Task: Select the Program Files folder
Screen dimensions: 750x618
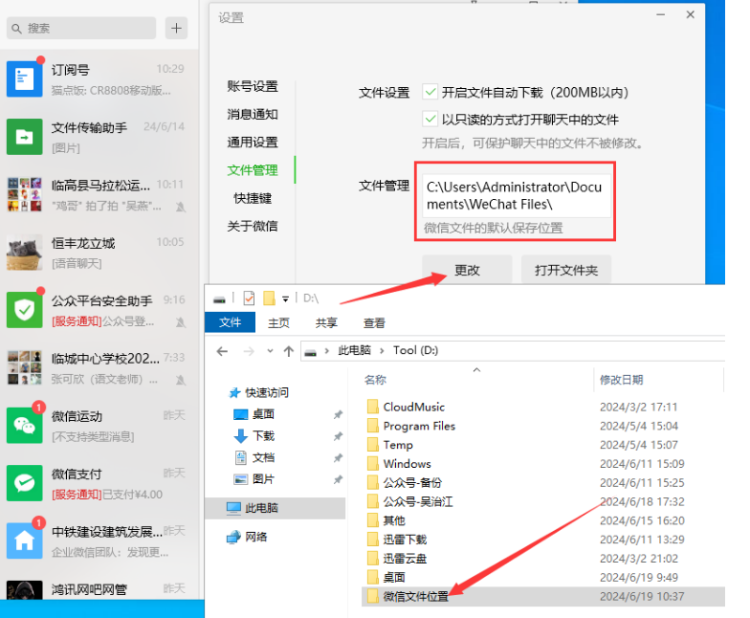Action: [x=419, y=426]
